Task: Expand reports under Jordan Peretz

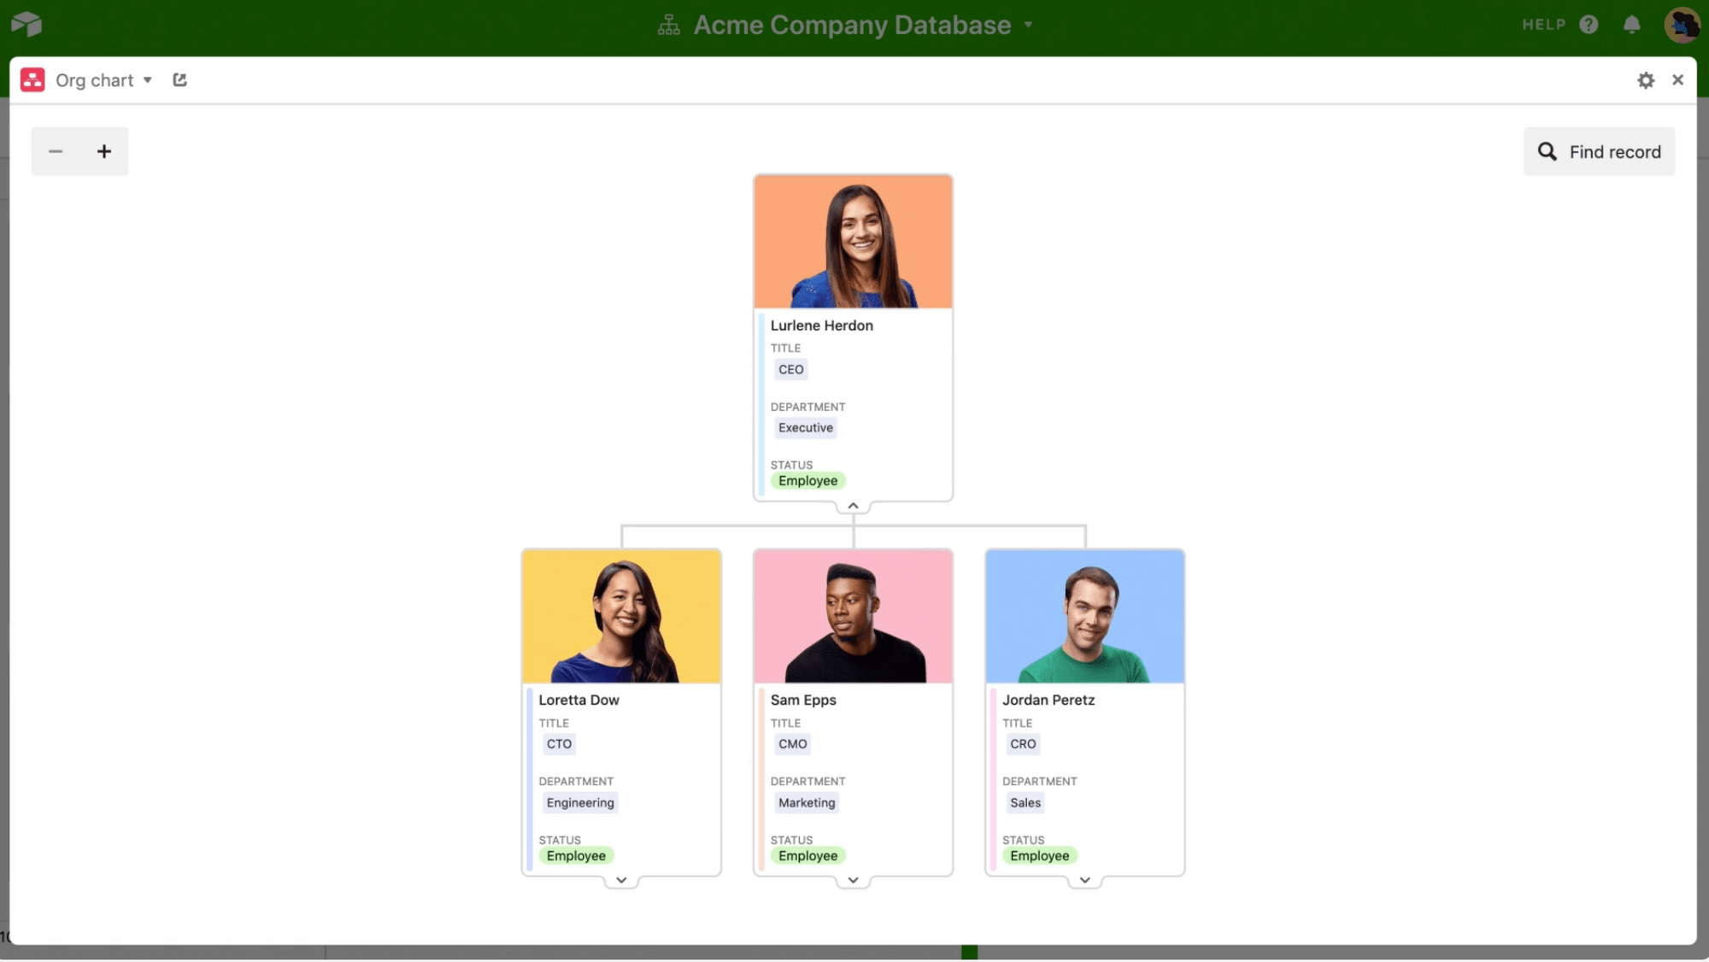Action: coord(1084,880)
